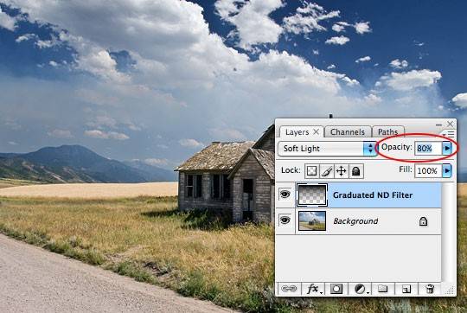467x313 pixels.
Task: Add a layer mask
Action: pyautogui.click(x=336, y=289)
